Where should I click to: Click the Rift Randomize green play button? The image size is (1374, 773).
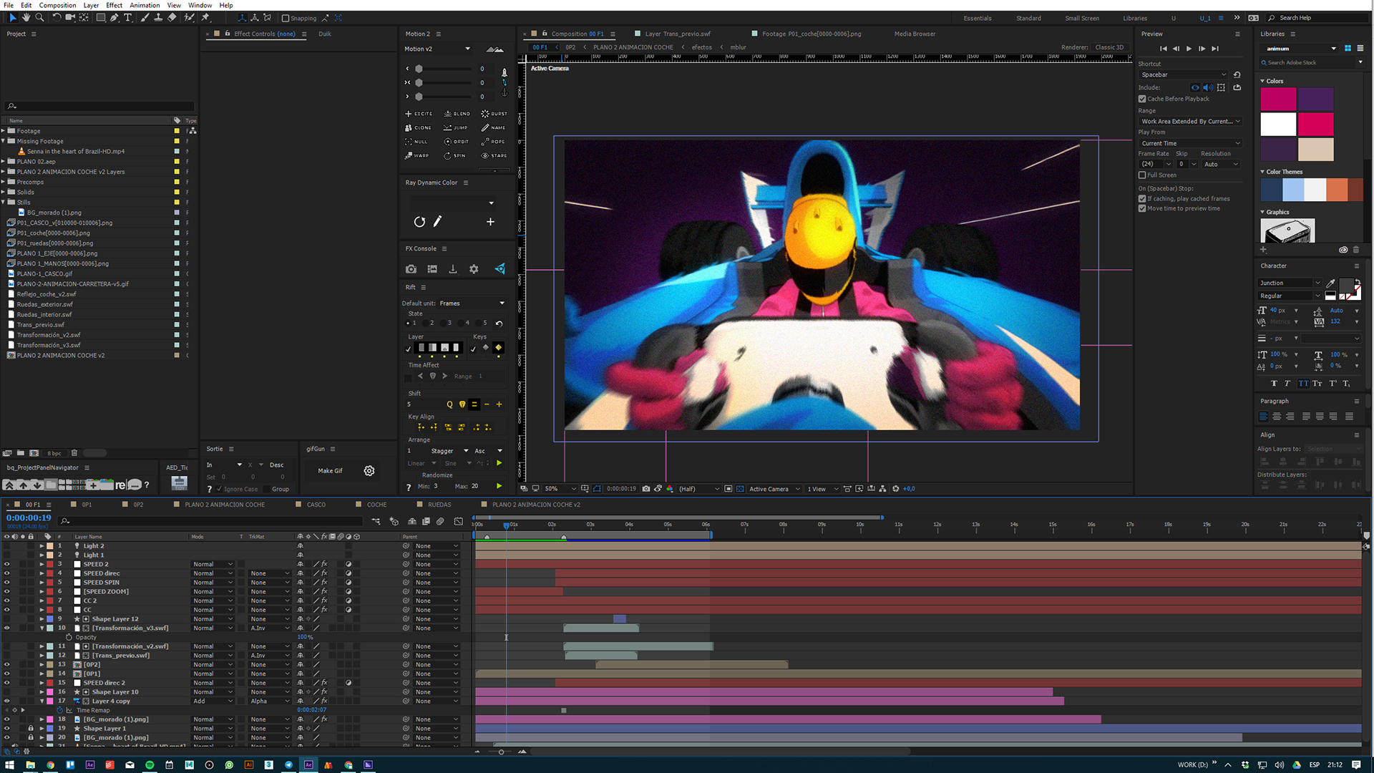[x=499, y=486]
